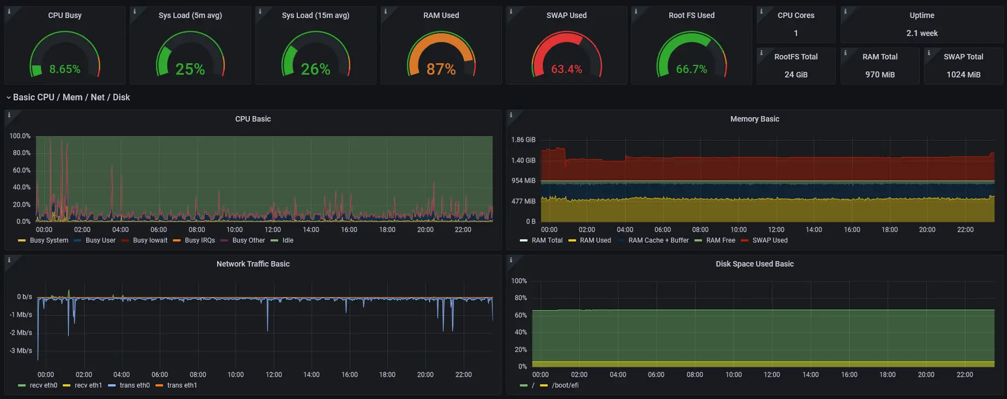
Task: Click info icon on CPU Cores panel
Action: (762, 11)
